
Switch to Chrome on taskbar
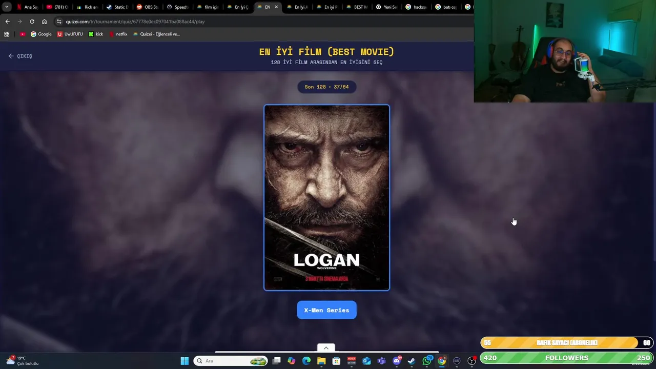pos(442,361)
